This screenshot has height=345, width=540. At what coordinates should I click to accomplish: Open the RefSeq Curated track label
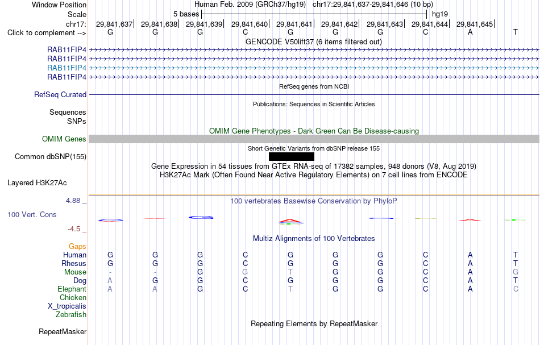[60, 94]
